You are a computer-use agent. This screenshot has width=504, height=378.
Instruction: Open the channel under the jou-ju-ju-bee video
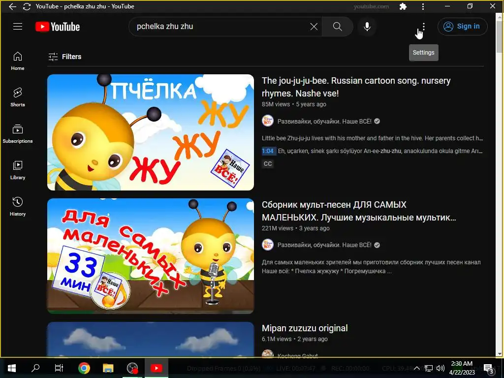(324, 121)
